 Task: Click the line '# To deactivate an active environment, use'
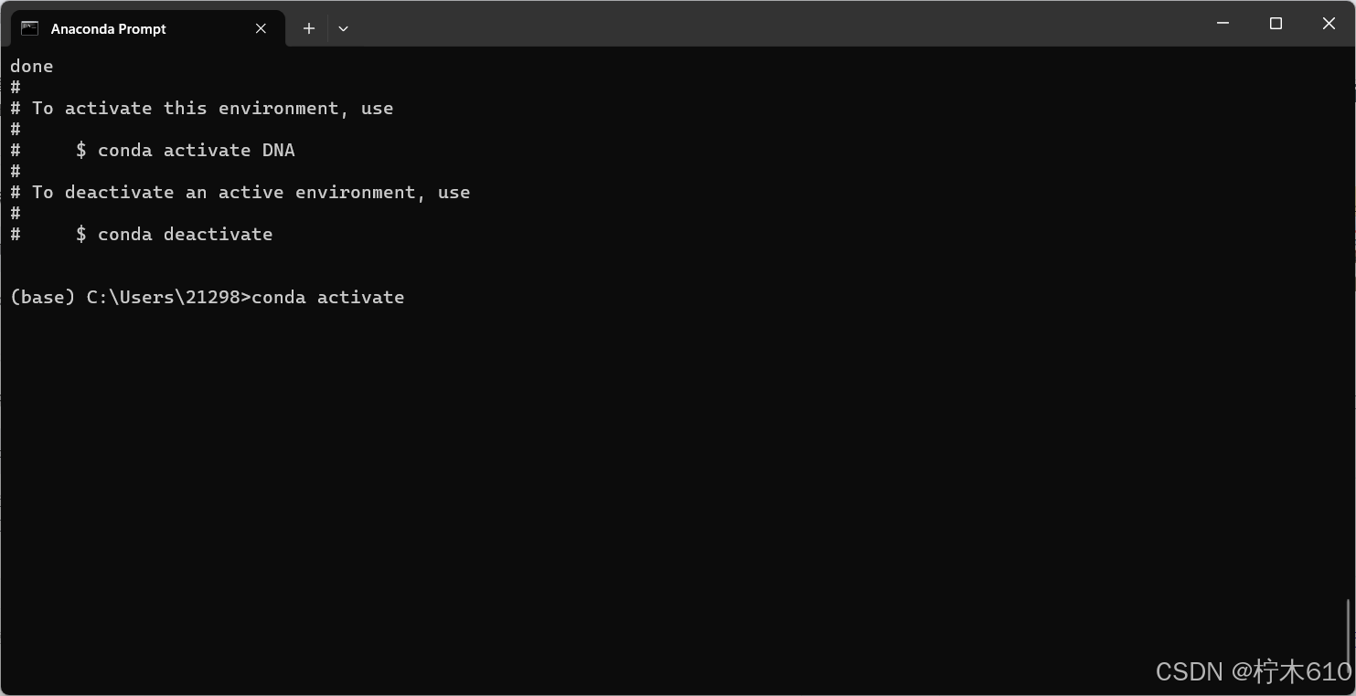pyautogui.click(x=241, y=192)
